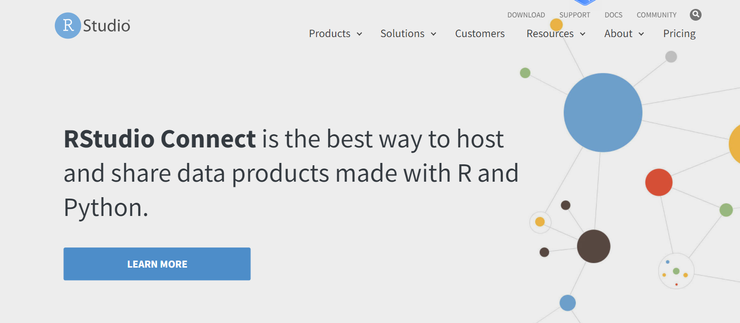Expand the Resources dropdown chevron
Screen dimensions: 740x323
pyautogui.click(x=582, y=34)
